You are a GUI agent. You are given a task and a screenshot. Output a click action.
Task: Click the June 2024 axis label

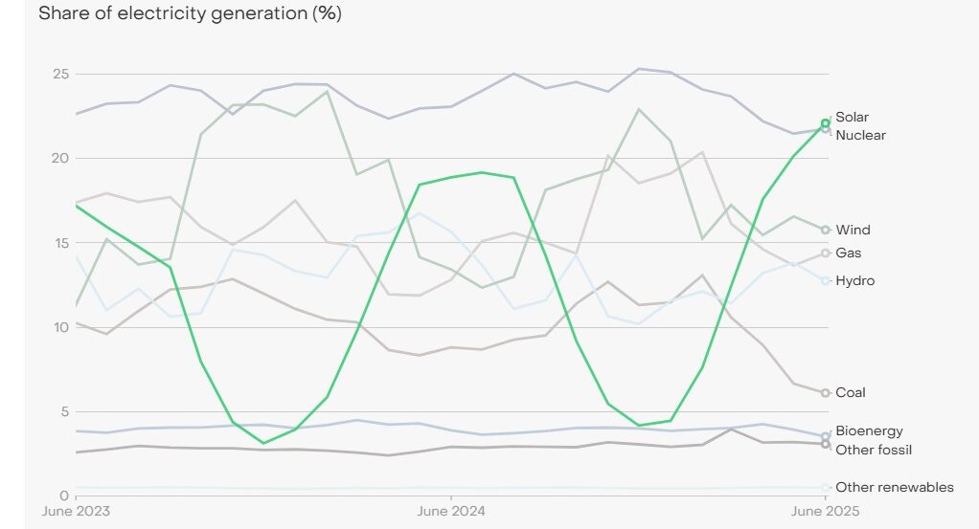[x=450, y=511]
